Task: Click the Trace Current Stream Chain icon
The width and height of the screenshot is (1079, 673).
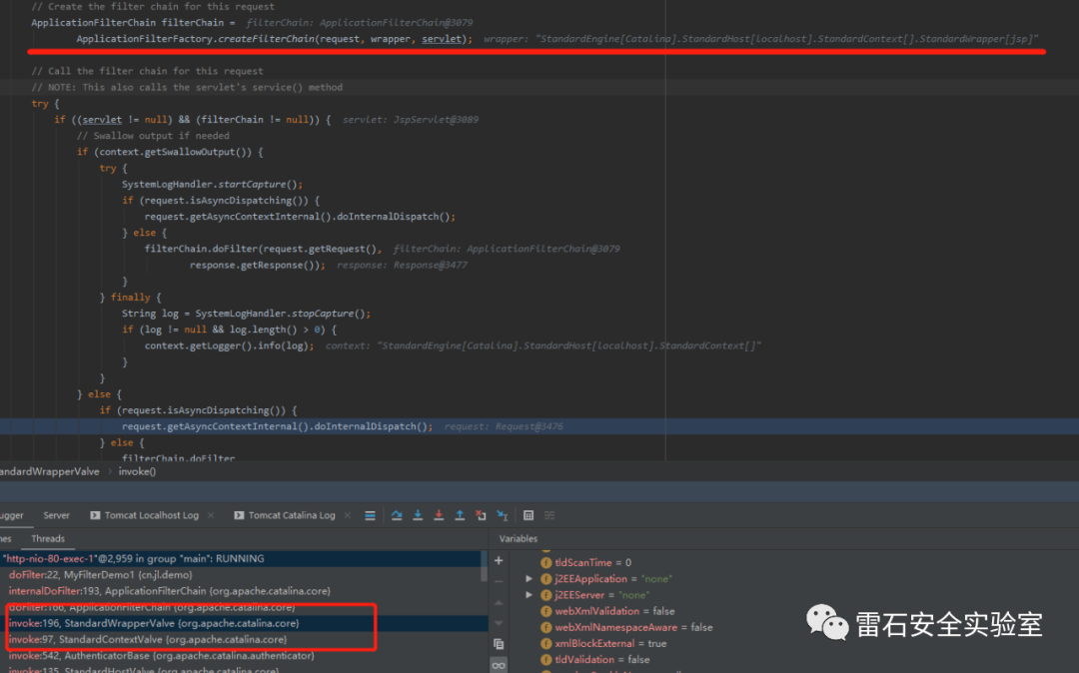Action: tap(549, 515)
